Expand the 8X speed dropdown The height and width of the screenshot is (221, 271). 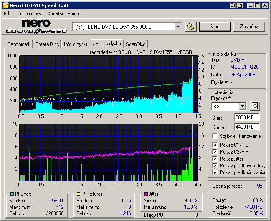click(243, 106)
